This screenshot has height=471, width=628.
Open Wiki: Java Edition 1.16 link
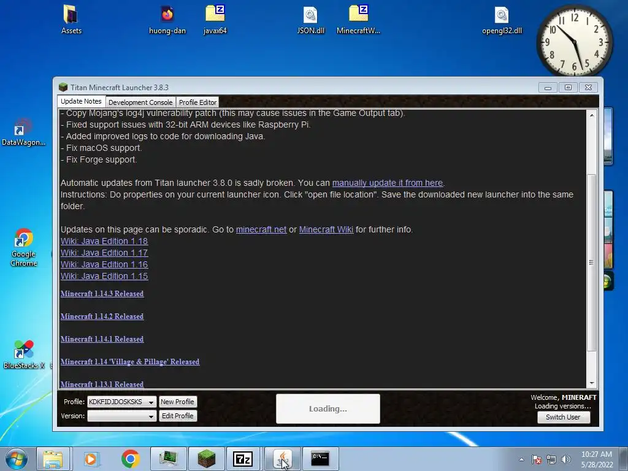[104, 264]
